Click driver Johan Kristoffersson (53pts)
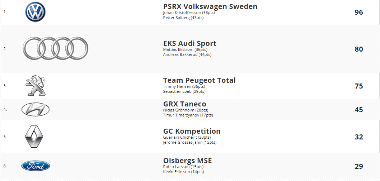Image resolution: width=380 pixels, height=181 pixels. (x=189, y=13)
